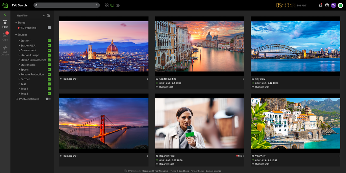
Task: Open Florence cathedral sunset thumbnail
Action: coord(104,46)
